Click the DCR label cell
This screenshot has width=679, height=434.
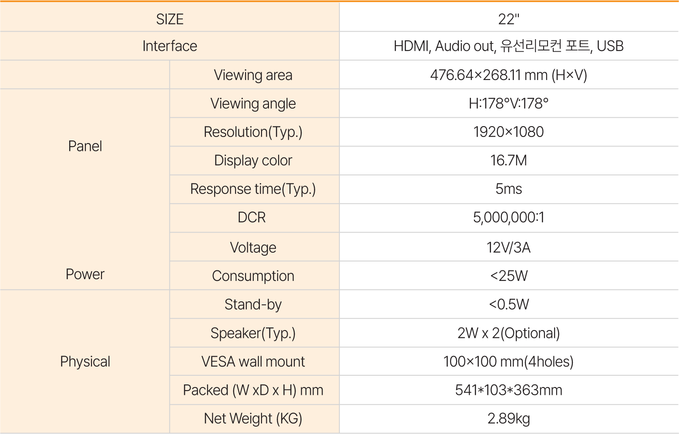tap(254, 218)
